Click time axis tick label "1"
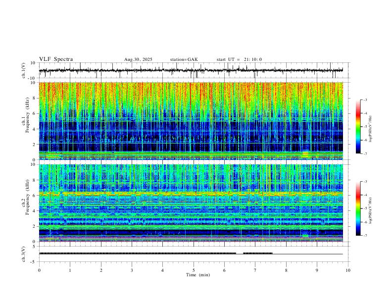This screenshot has width=392, height=303. pos(70,270)
